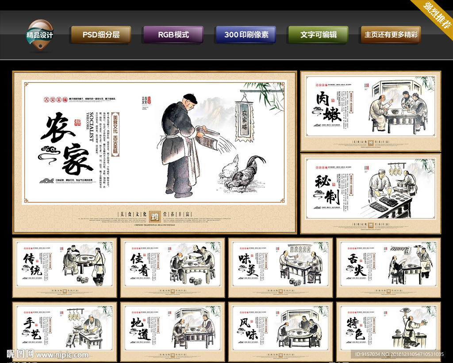Open the 舌尖 poster thumbnail
The image size is (453, 363).
pyautogui.click(x=388, y=268)
